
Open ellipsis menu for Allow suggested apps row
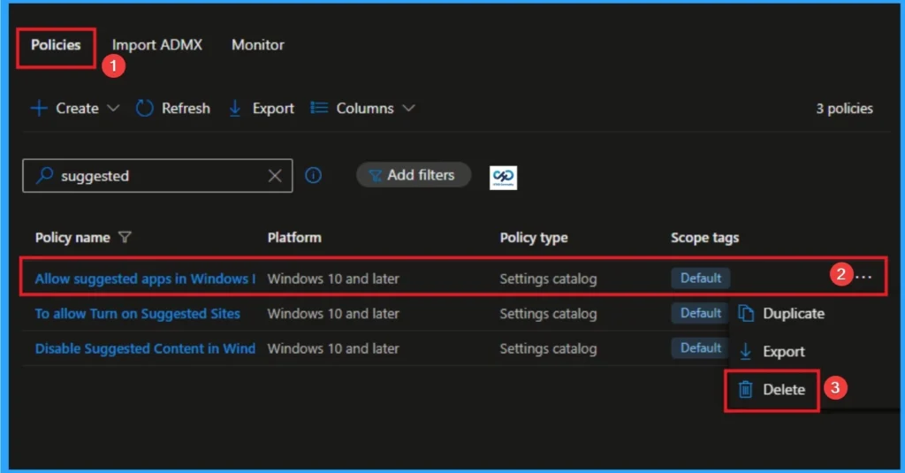pyautogui.click(x=864, y=278)
